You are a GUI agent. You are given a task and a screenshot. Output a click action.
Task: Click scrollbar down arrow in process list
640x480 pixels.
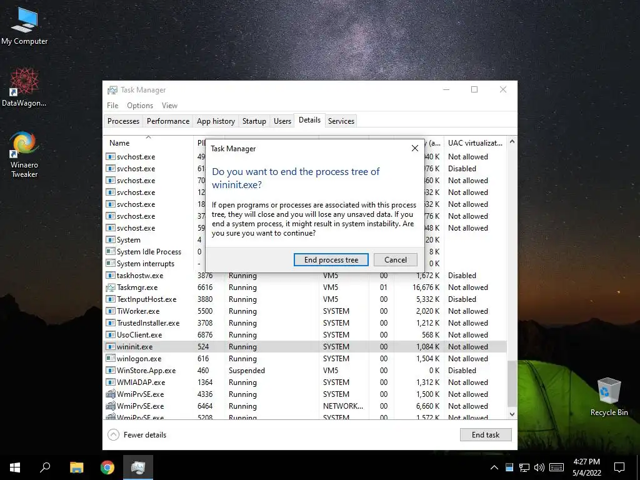click(x=512, y=414)
